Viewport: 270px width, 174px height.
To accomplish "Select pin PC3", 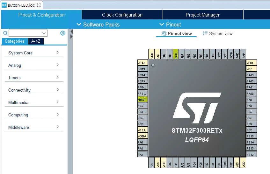I will 142,124.
